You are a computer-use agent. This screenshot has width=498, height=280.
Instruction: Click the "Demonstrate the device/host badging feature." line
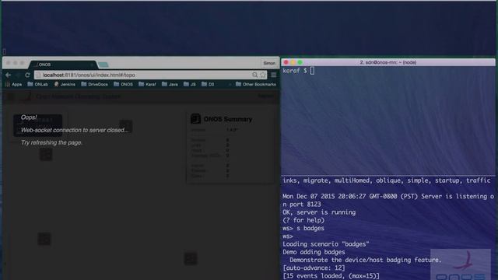(366, 260)
